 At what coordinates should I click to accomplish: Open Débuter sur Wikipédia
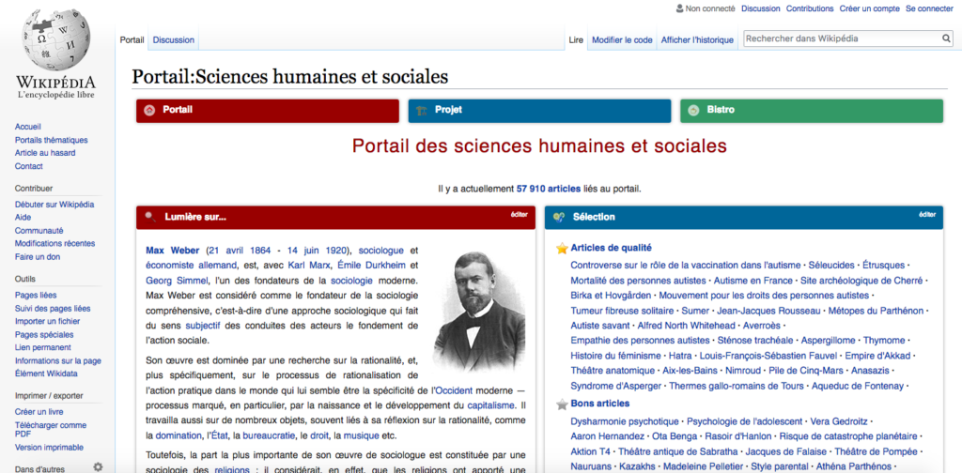[x=54, y=205]
